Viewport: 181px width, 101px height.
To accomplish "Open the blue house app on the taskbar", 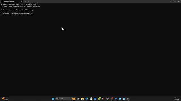I will (95, 99).
